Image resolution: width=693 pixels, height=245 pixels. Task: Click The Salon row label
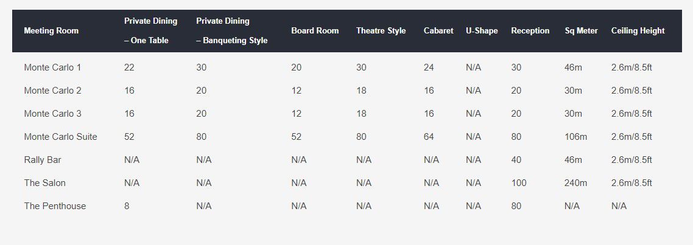pos(44,183)
